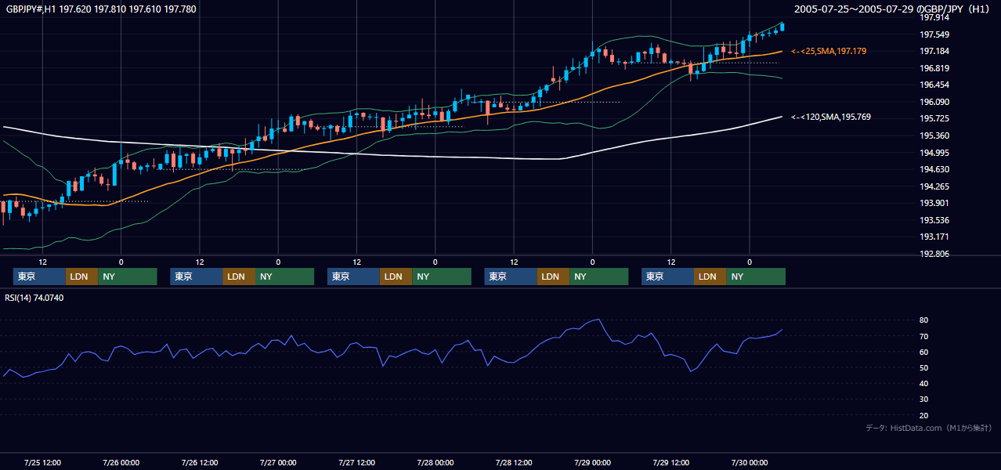Click the 197.549 price axis value
This screenshot has width=1001, height=470.
pos(935,34)
